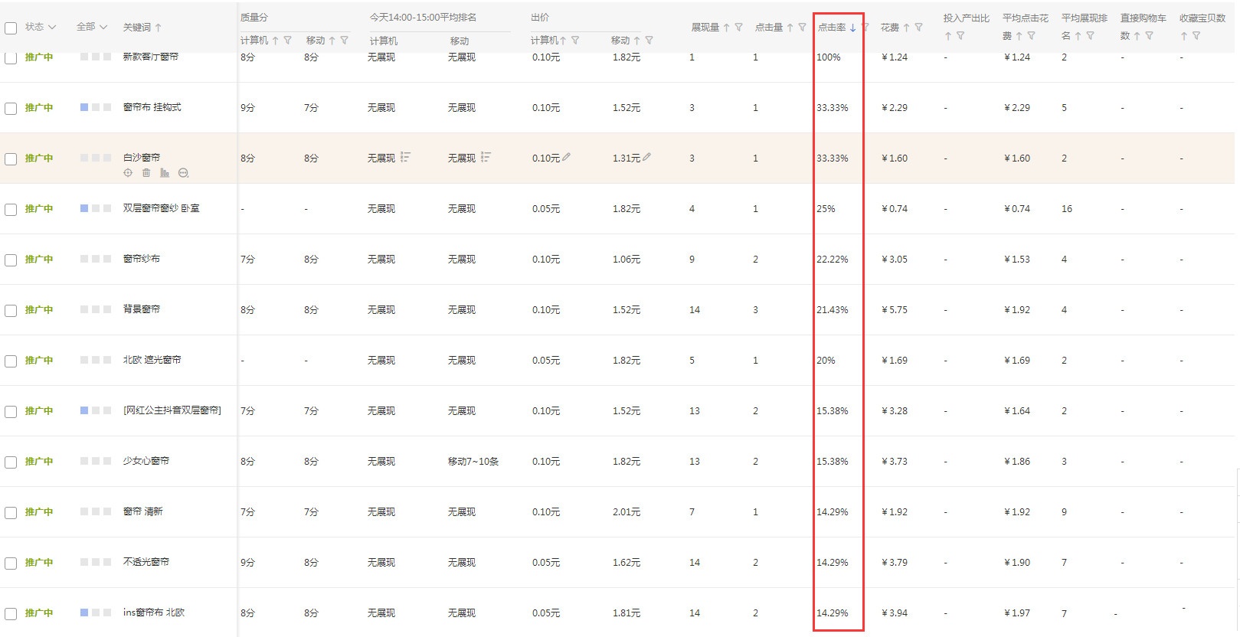The width and height of the screenshot is (1240, 637).
Task: Open filter funnel for 质量分 计算机
Action: pos(288,41)
